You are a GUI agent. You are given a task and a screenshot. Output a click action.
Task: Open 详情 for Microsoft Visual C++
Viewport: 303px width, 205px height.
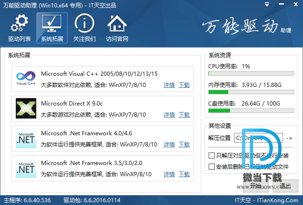(169, 85)
